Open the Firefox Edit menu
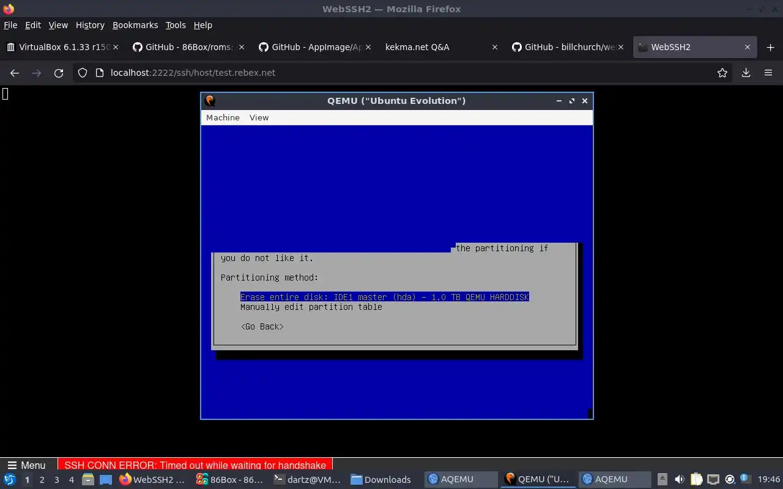Viewport: 783px width, 489px height. [x=33, y=25]
